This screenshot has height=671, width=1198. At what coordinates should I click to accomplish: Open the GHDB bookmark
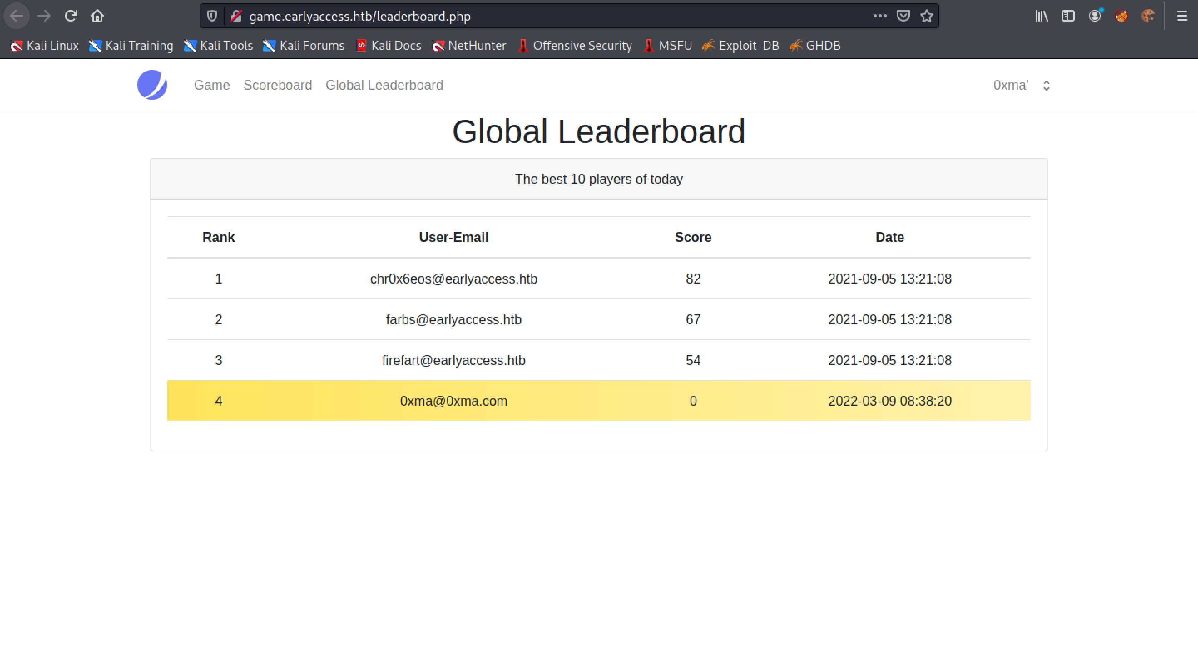point(815,46)
